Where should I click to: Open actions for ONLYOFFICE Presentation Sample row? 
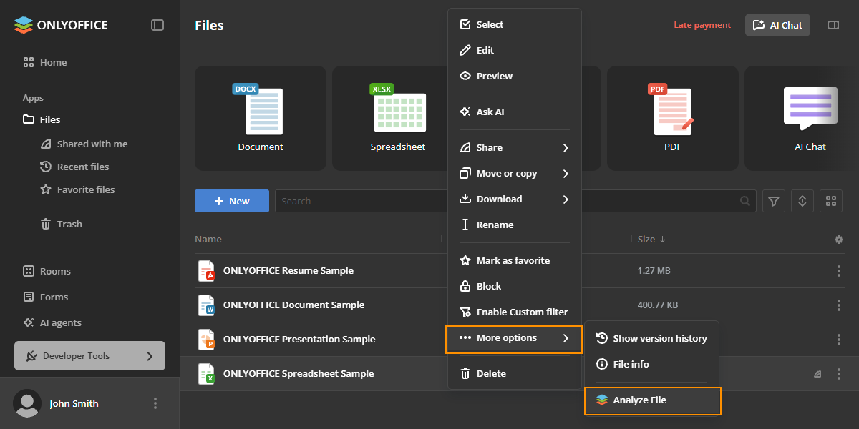[839, 340]
